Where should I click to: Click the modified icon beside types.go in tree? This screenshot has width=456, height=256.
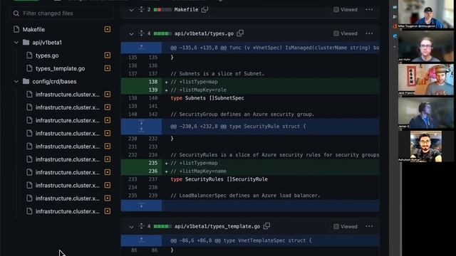click(x=108, y=55)
